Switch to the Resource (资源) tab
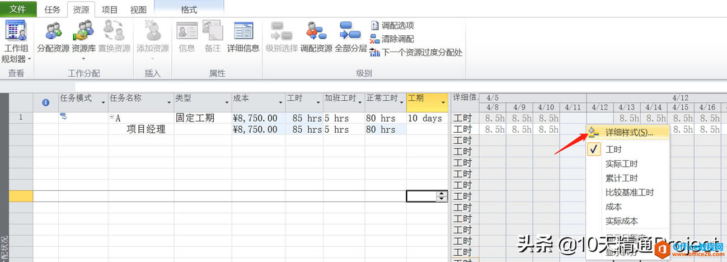 tap(81, 10)
